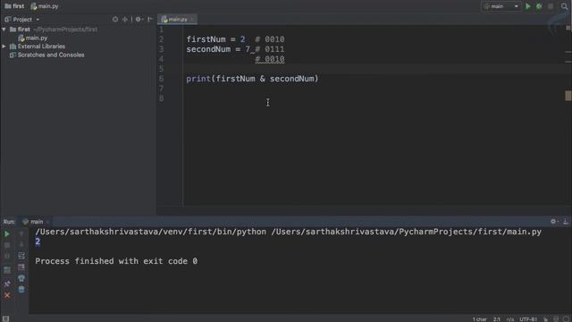Click the restore layout icon in Run panel

pyautogui.click(x=6, y=270)
